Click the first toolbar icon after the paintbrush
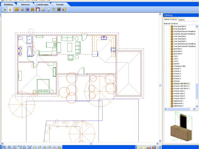The height and width of the screenshot is (149, 199). 16,10
